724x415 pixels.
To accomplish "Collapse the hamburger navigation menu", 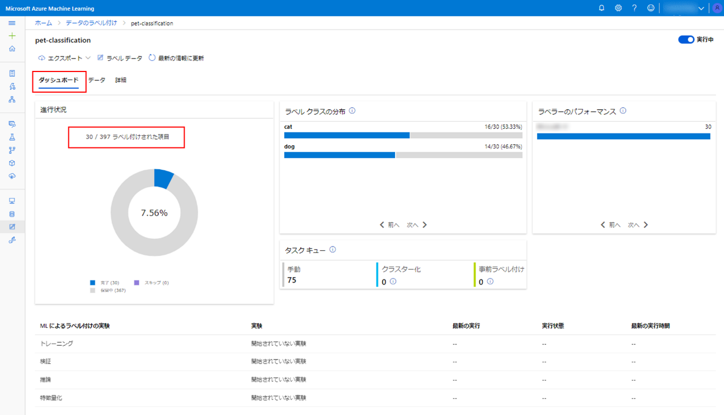I will click(12, 23).
